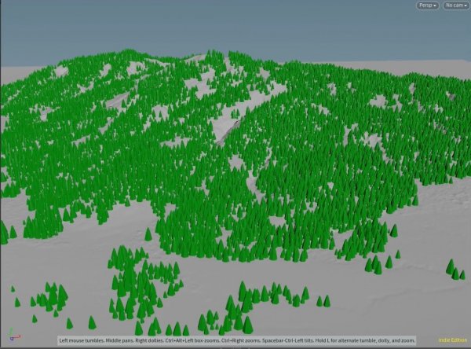The height and width of the screenshot is (349, 471).
Task: Click the XYZ orientation axis gizmo
Action: tap(14, 335)
